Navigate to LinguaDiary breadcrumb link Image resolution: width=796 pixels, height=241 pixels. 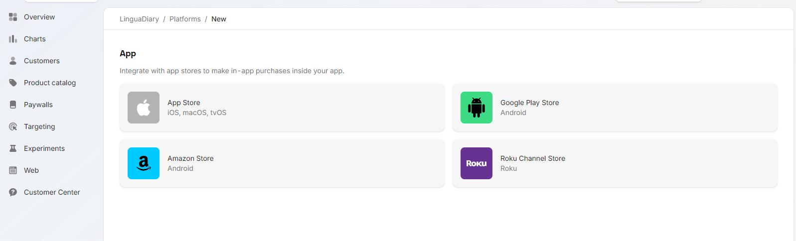(139, 19)
